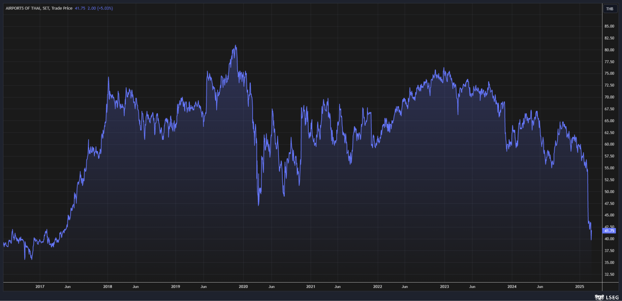Click the 57.50 price axis label
622x301 pixels.
(609, 156)
